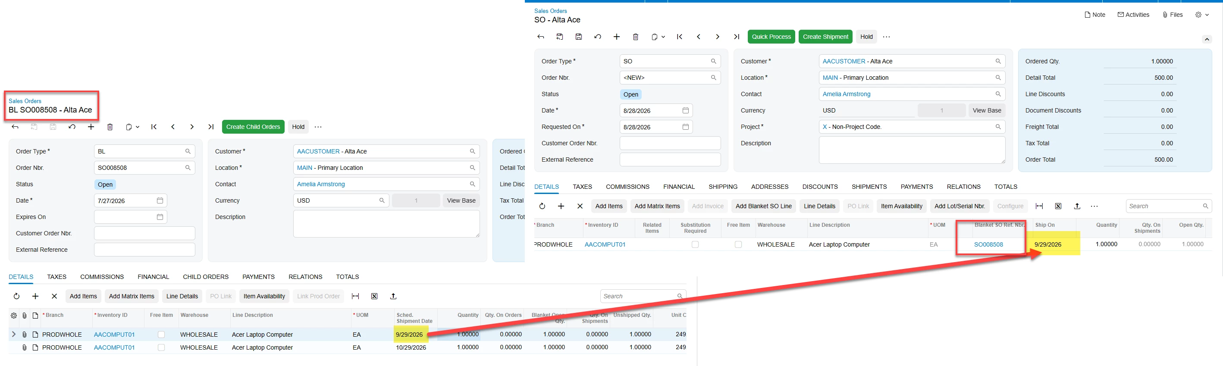Add a row to the blanket order grid

pyautogui.click(x=35, y=296)
